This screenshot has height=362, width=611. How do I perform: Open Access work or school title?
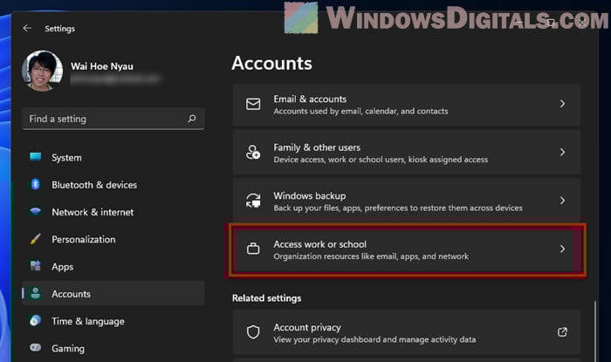[x=320, y=244]
